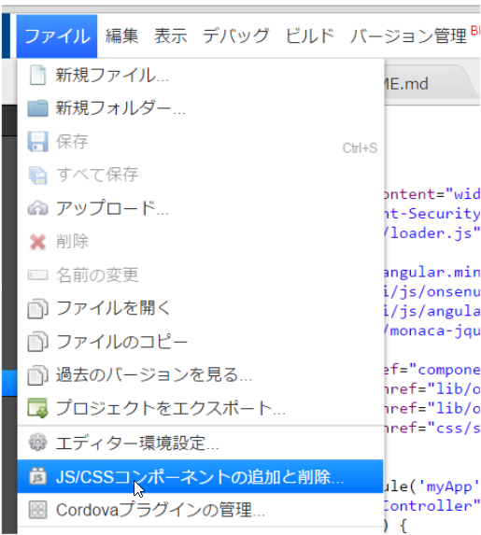Image resolution: width=481 pixels, height=535 pixels.
Task: Open the ビルド menu
Action: click(310, 36)
